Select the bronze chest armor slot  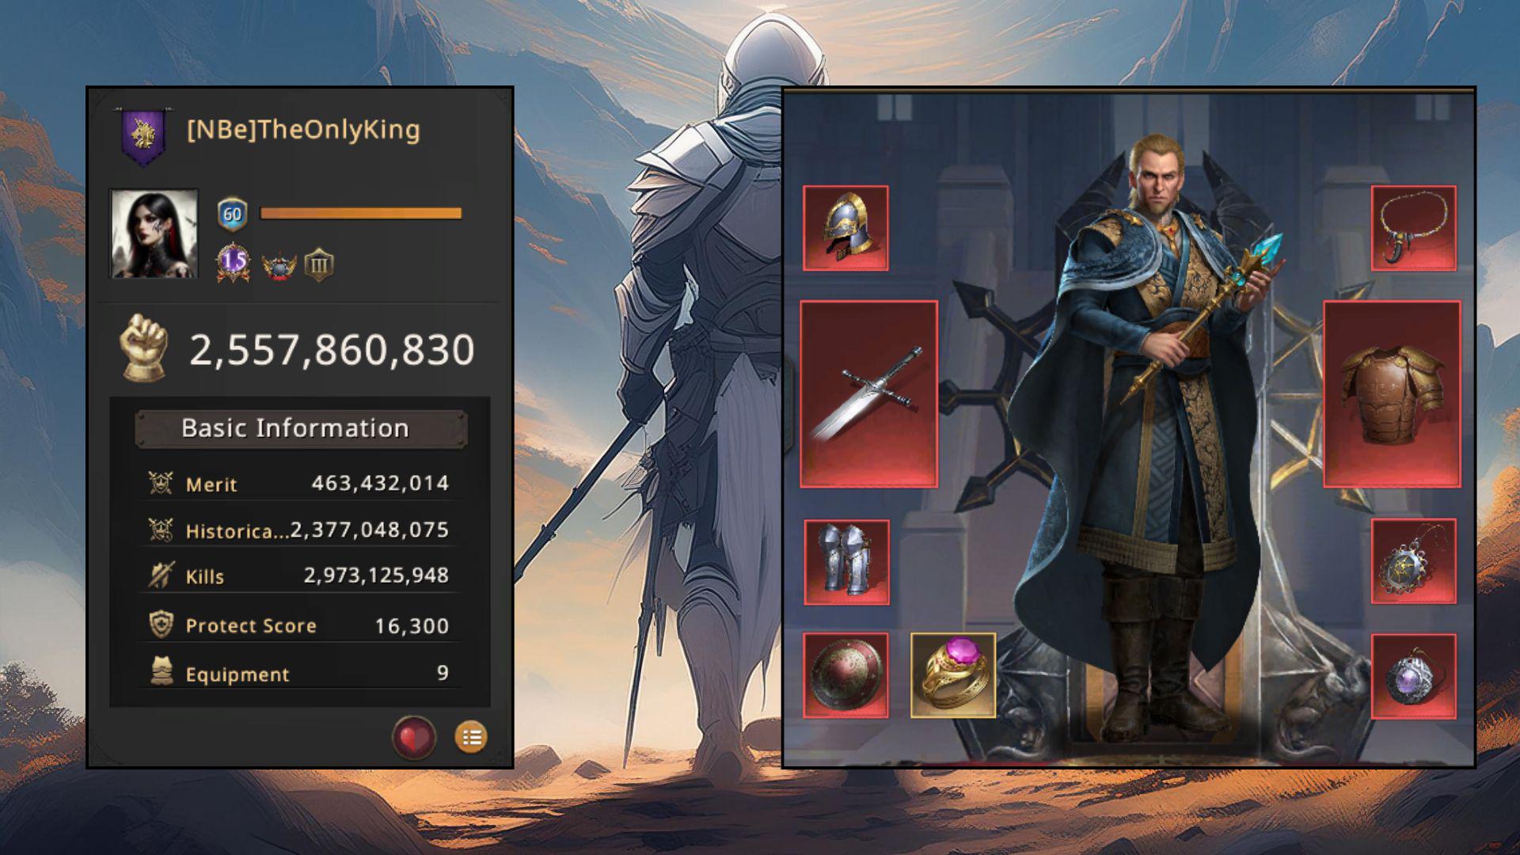click(x=1393, y=393)
